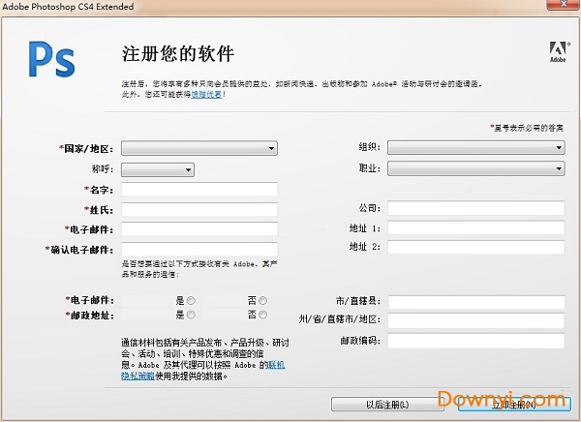Select 否 for 邮政地址 communication
This screenshot has height=422, width=581.
tap(262, 315)
